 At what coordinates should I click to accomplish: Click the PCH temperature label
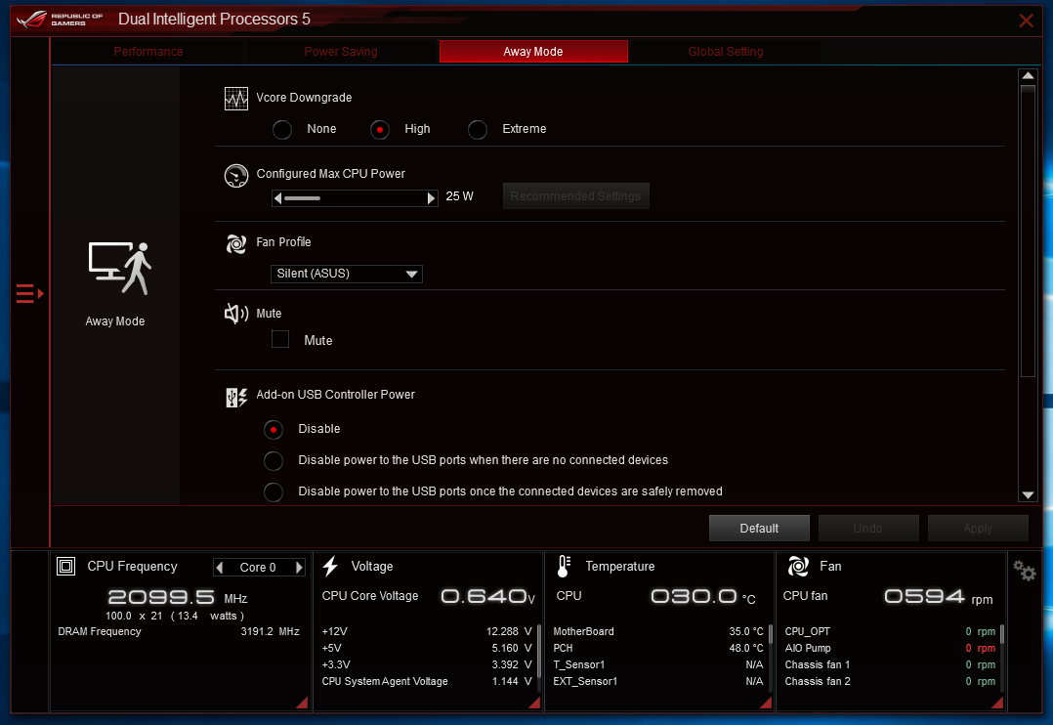[563, 649]
